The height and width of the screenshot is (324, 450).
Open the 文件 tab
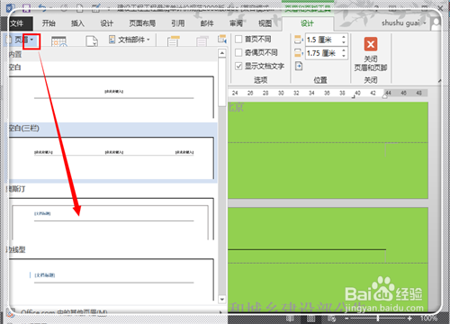click(17, 23)
